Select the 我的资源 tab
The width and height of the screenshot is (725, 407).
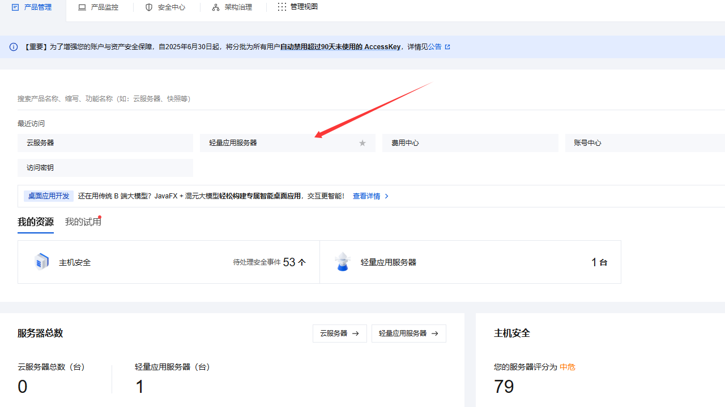(35, 222)
